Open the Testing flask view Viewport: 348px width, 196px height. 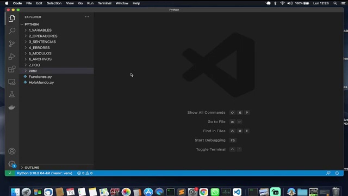coord(12,94)
